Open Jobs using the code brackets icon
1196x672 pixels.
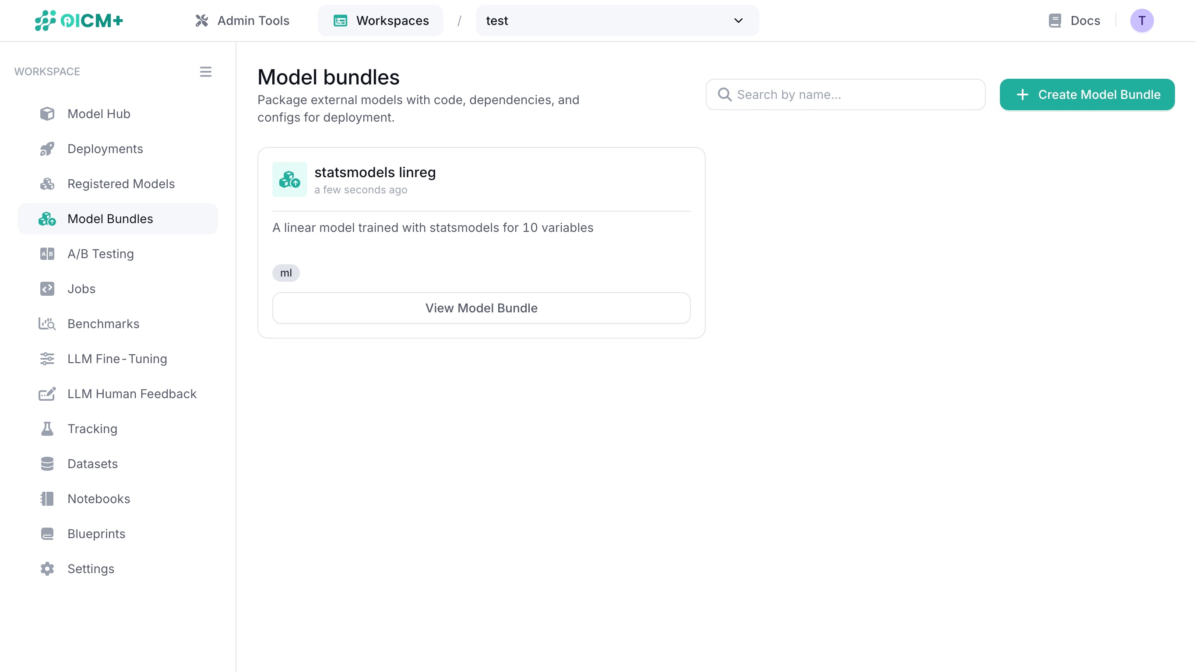coord(47,289)
